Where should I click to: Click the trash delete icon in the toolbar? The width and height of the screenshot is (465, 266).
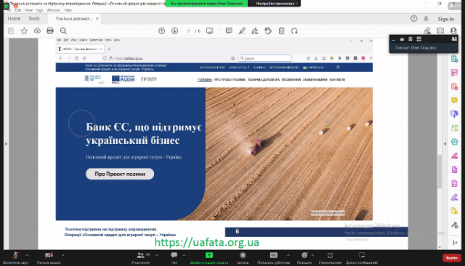(281, 31)
